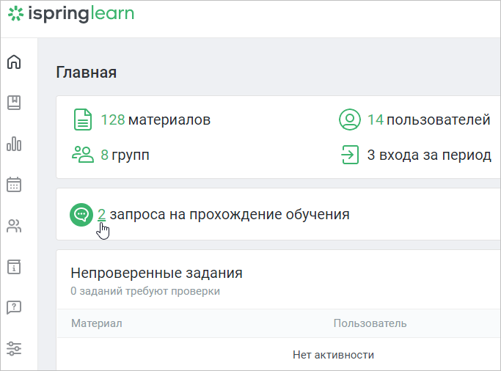
Task: Open the 128 материалов link
Action: (156, 120)
